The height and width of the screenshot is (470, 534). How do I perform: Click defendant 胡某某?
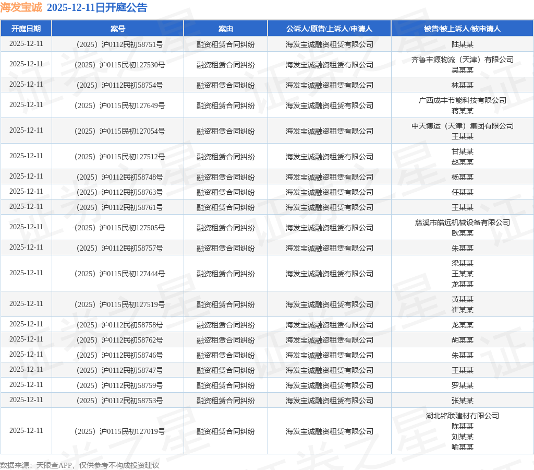tap(462, 340)
